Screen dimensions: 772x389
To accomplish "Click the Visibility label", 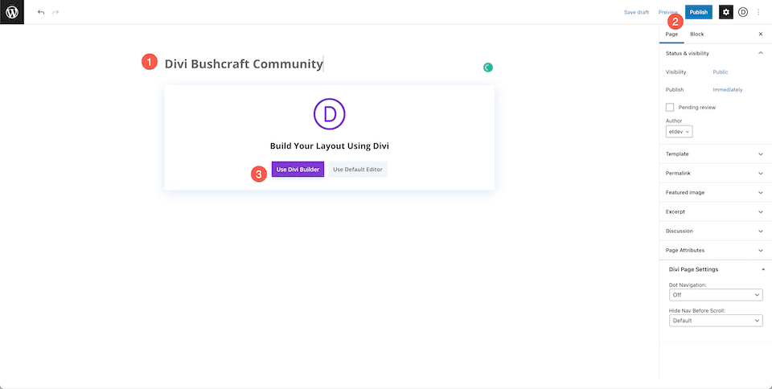I will point(675,72).
